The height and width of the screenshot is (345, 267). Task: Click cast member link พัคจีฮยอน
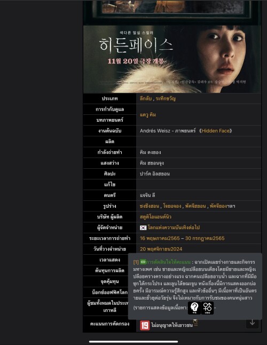pos(195,206)
